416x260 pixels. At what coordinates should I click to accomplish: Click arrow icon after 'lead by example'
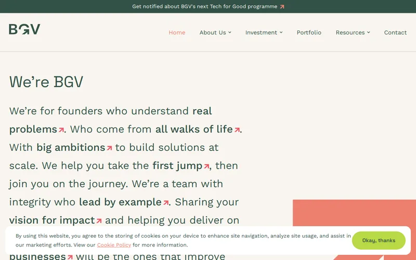pyautogui.click(x=166, y=203)
